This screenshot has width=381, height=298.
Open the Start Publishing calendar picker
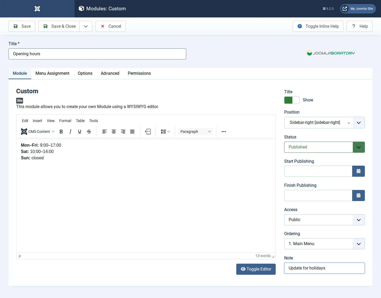pos(359,171)
